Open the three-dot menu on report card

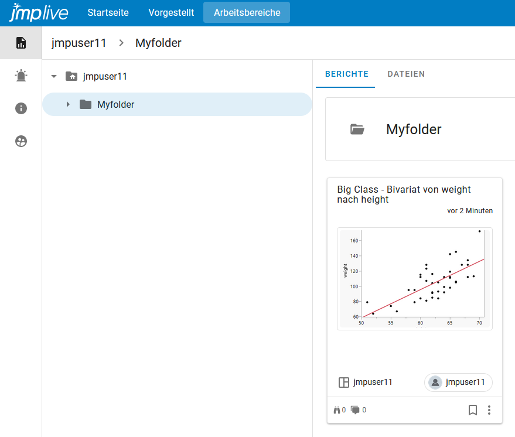(489, 410)
